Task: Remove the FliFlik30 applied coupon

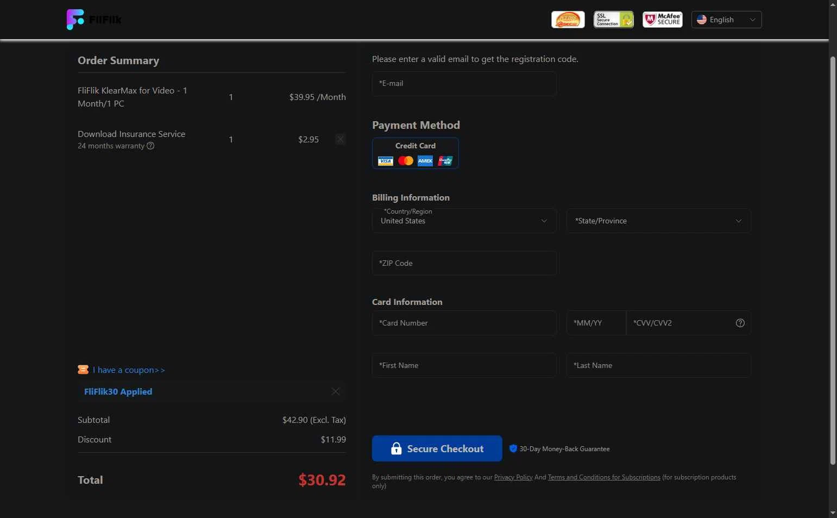Action: click(x=336, y=391)
